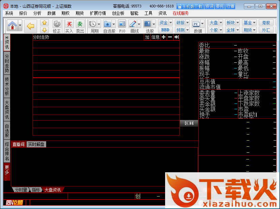The height and width of the screenshot is (209, 280).
Task: Open the 在线服务 menu
Action: (x=181, y=13)
